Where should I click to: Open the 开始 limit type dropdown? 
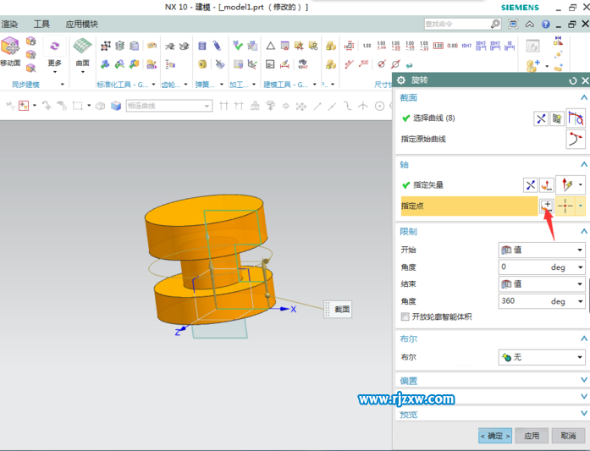542,250
